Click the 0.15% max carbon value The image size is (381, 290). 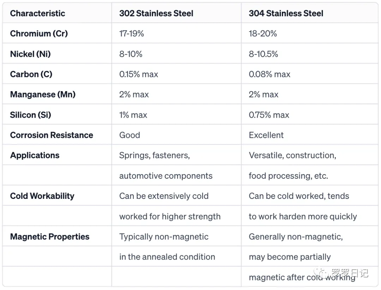click(x=139, y=74)
